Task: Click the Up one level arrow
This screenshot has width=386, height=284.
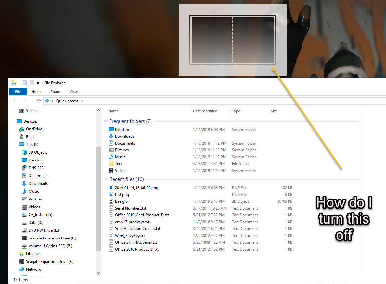Action: pos(39,101)
